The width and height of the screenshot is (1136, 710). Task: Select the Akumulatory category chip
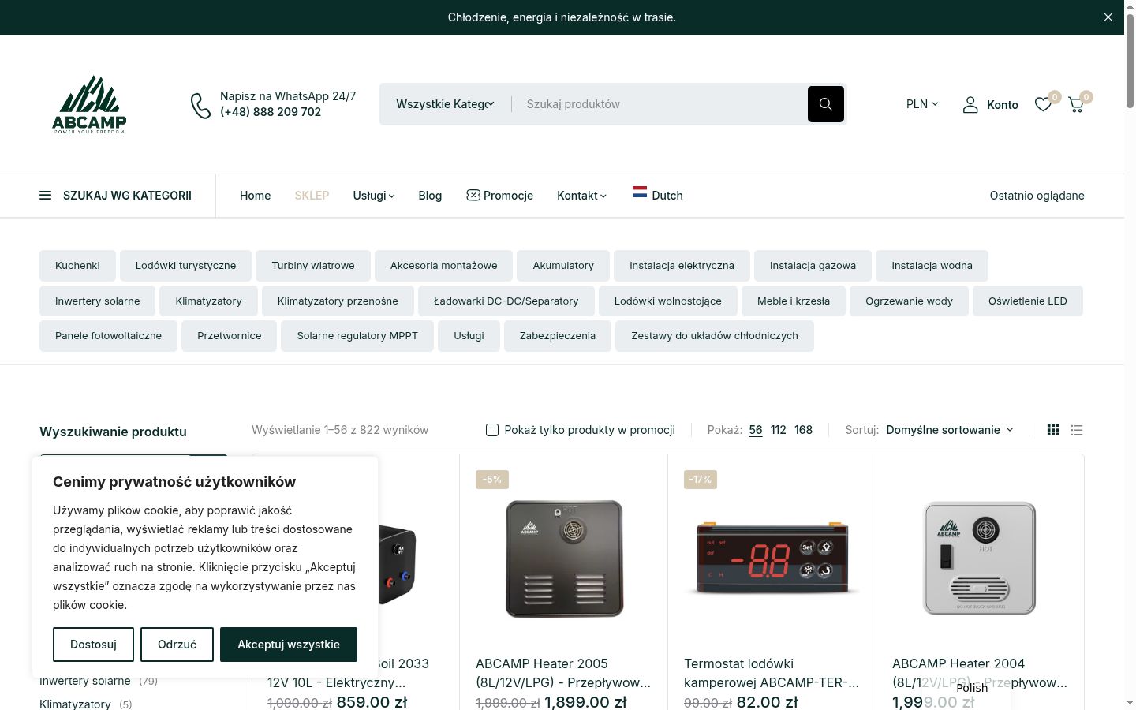563,266
